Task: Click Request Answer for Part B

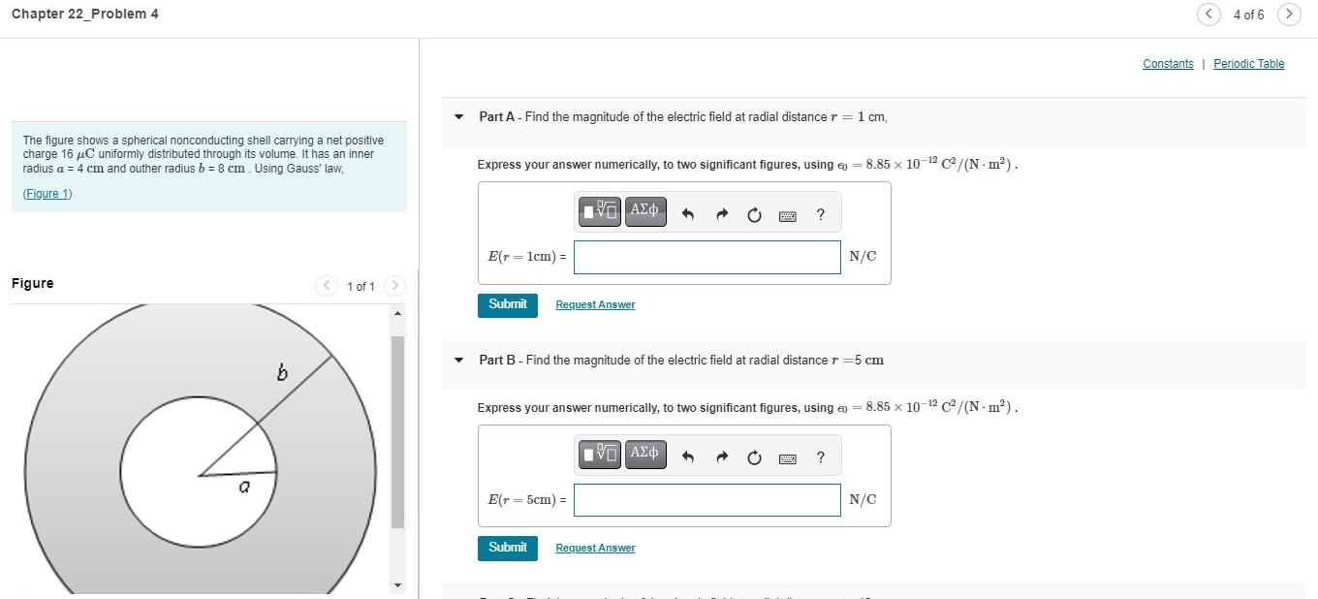Action: (595, 548)
